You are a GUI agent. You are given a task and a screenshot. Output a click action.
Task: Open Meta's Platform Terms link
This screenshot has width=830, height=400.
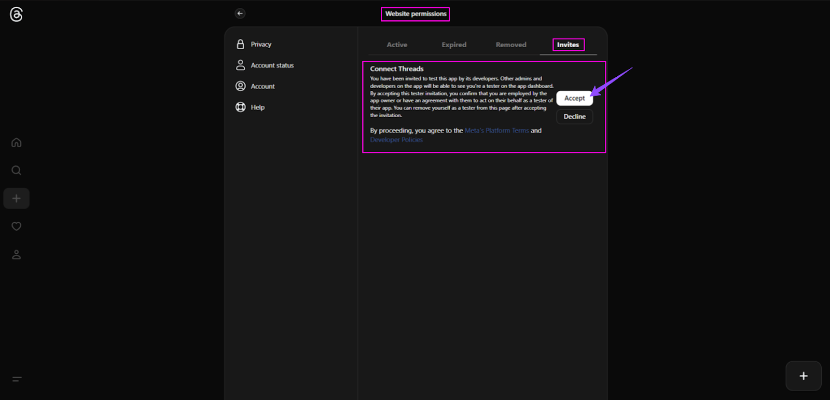point(496,131)
